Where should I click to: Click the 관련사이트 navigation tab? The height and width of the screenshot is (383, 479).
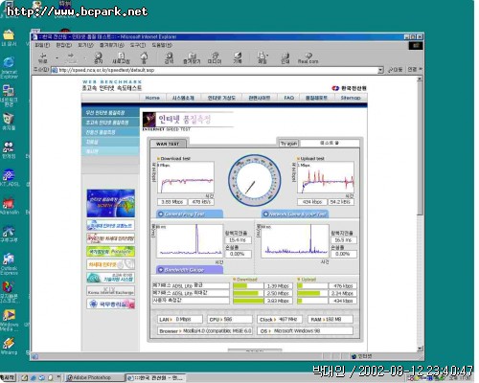pos(260,98)
